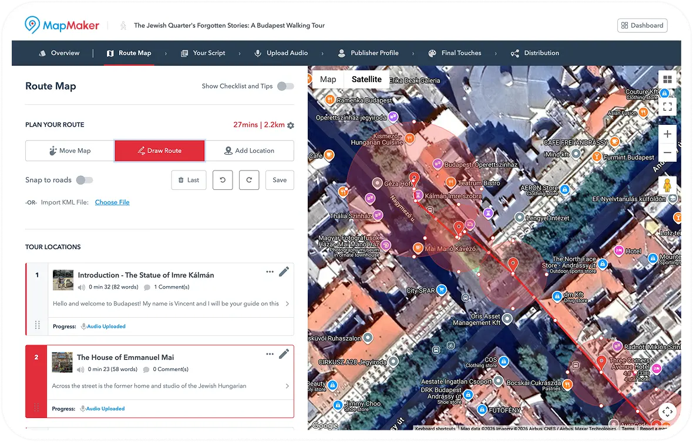Screen dimensions: 693x442
Task: Zoom out on the map
Action: tap(667, 152)
